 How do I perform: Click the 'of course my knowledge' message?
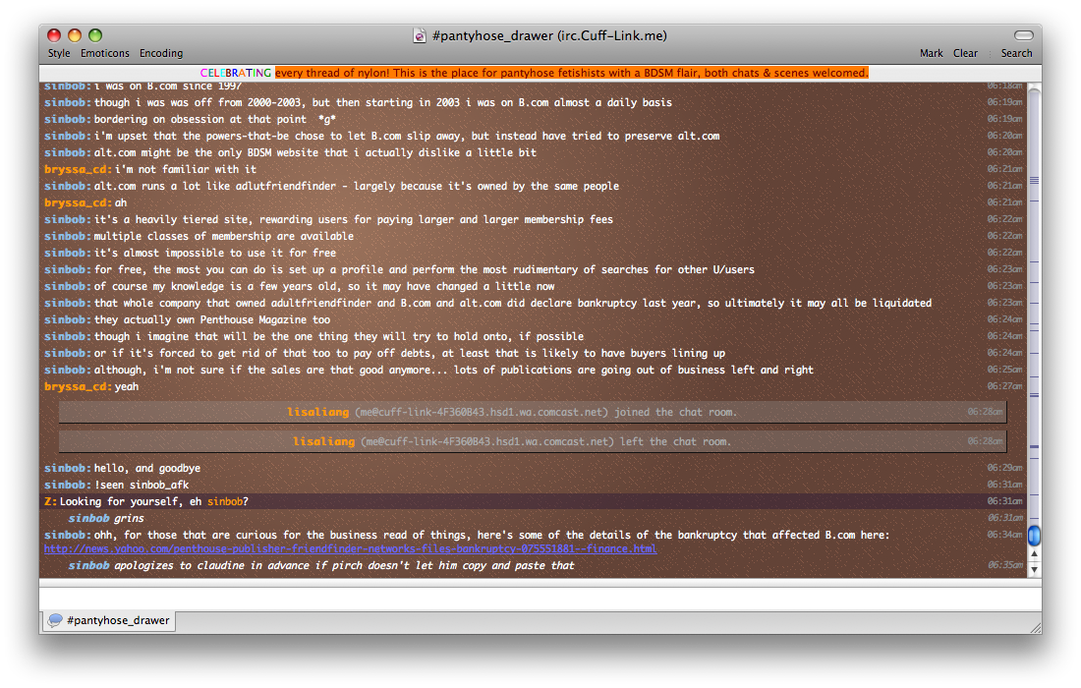[324, 287]
